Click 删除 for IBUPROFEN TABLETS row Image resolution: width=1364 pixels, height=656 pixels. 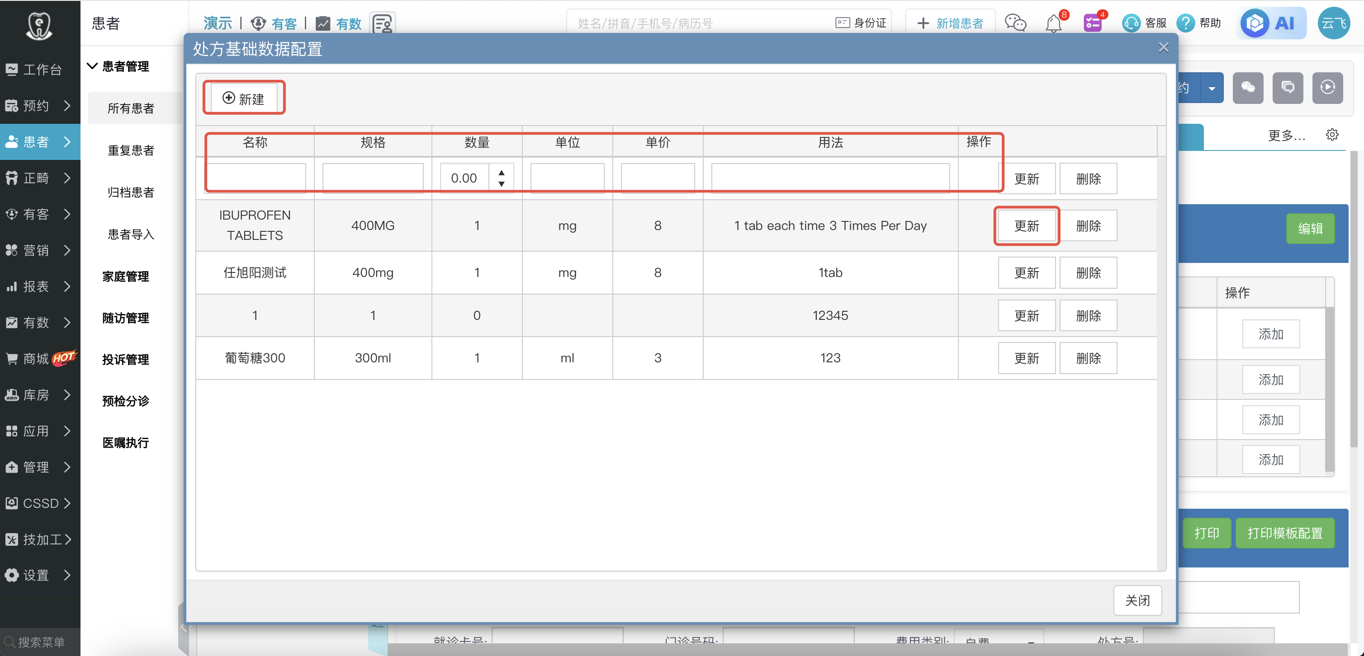pyautogui.click(x=1089, y=226)
